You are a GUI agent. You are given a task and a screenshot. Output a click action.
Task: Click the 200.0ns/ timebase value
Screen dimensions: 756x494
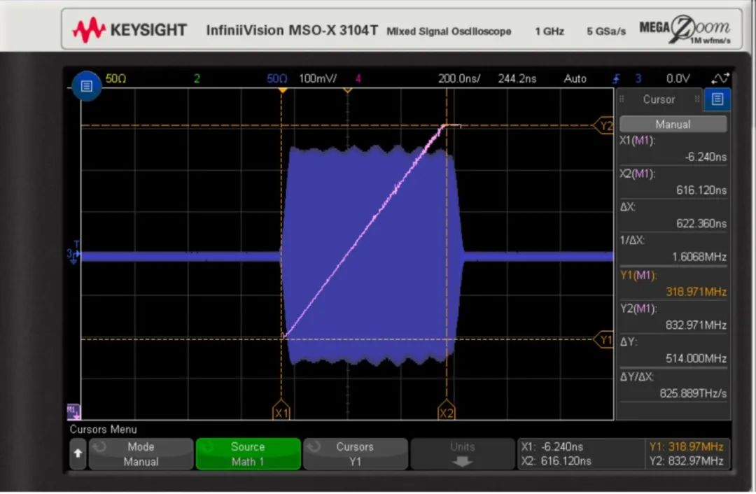point(459,78)
